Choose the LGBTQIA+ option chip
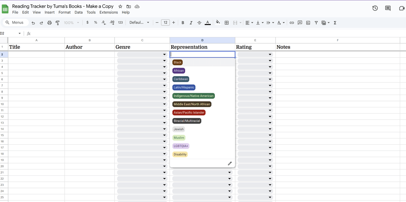Screen dimensions: 406x202 click(181, 146)
